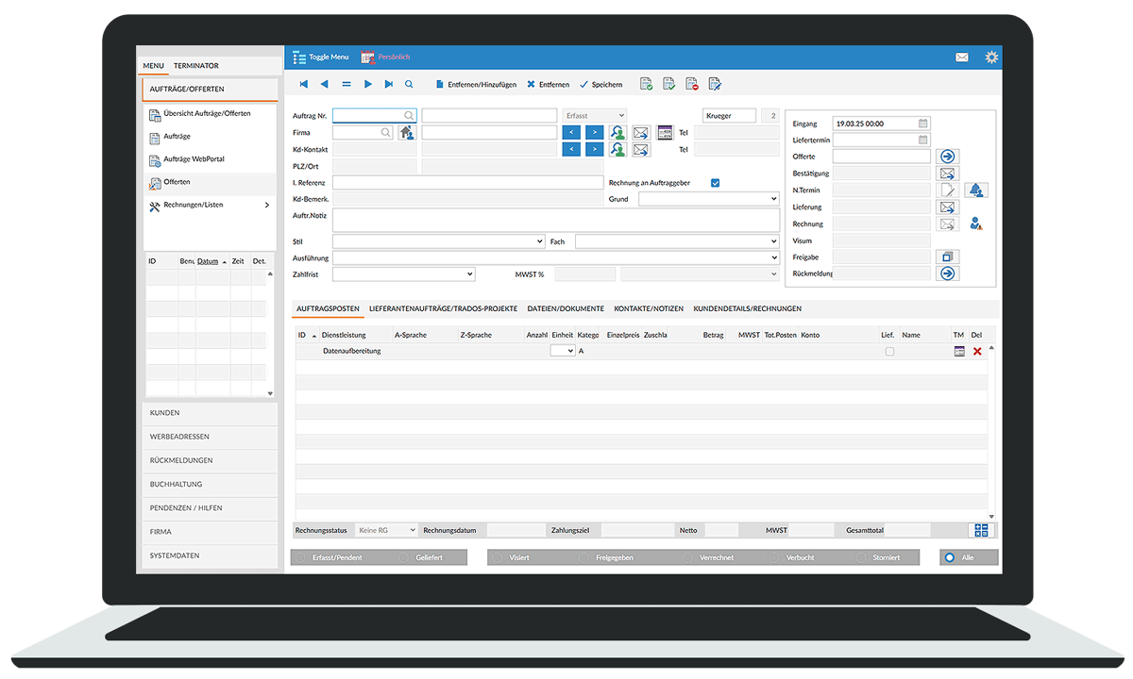Image resolution: width=1133 pixels, height=679 pixels.
Task: Click the bell reminder icon beside N.Termin
Action: pos(975,190)
